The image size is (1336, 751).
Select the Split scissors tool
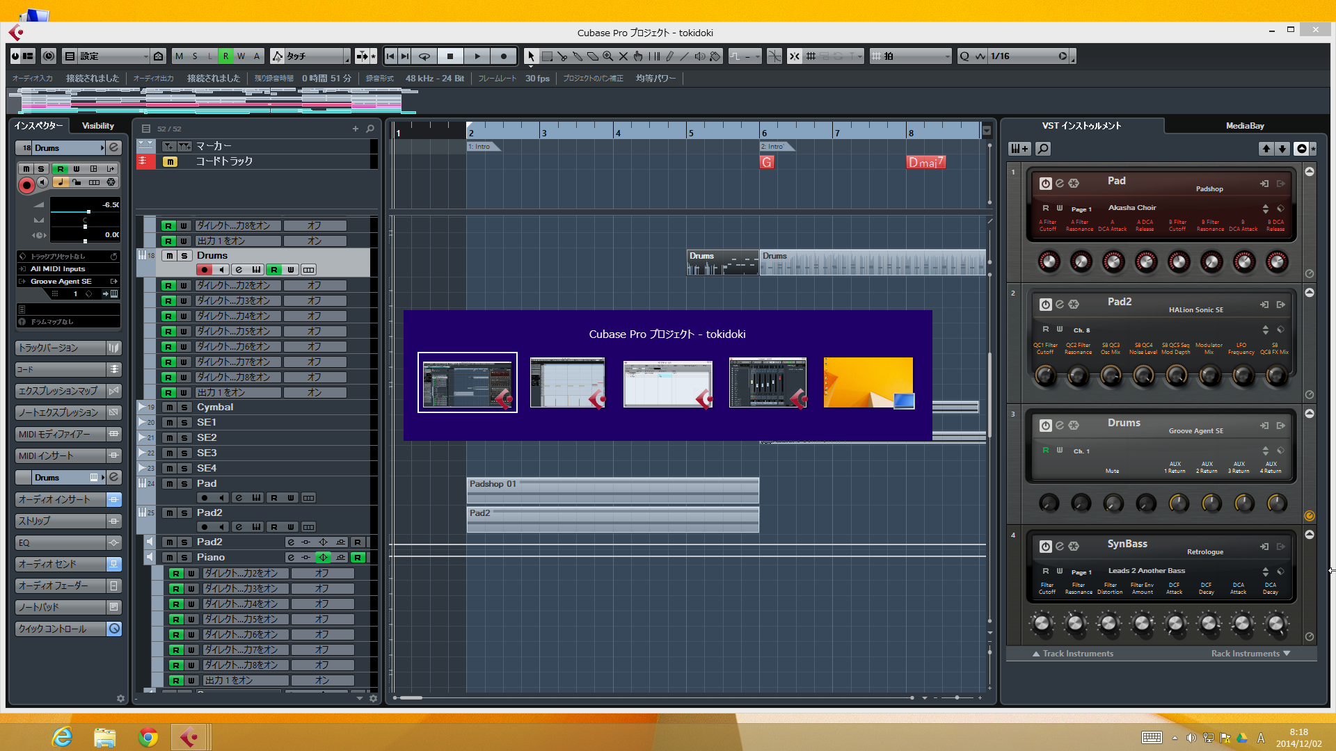pos(562,56)
